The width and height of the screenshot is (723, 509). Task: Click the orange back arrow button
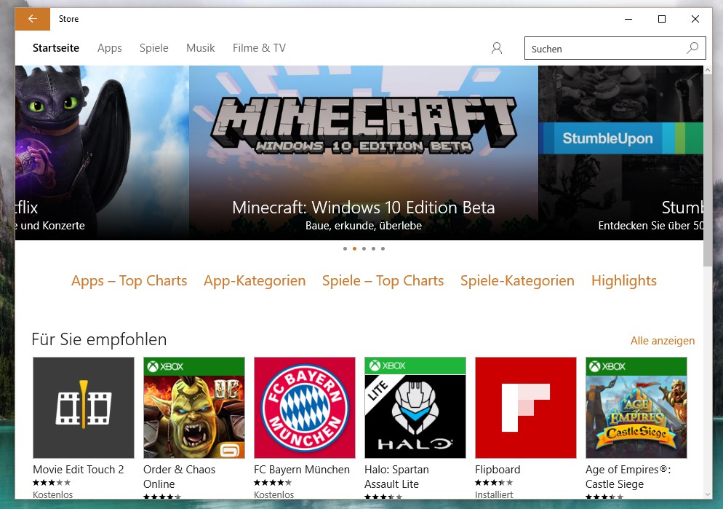(x=32, y=19)
